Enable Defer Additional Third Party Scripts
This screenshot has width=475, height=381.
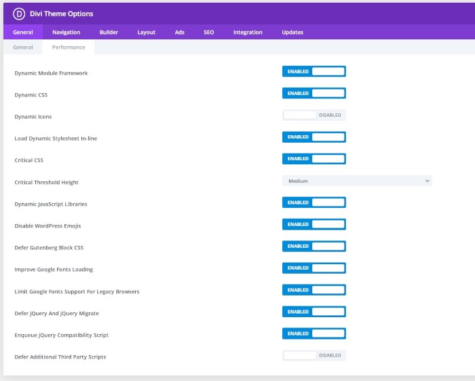(x=314, y=355)
